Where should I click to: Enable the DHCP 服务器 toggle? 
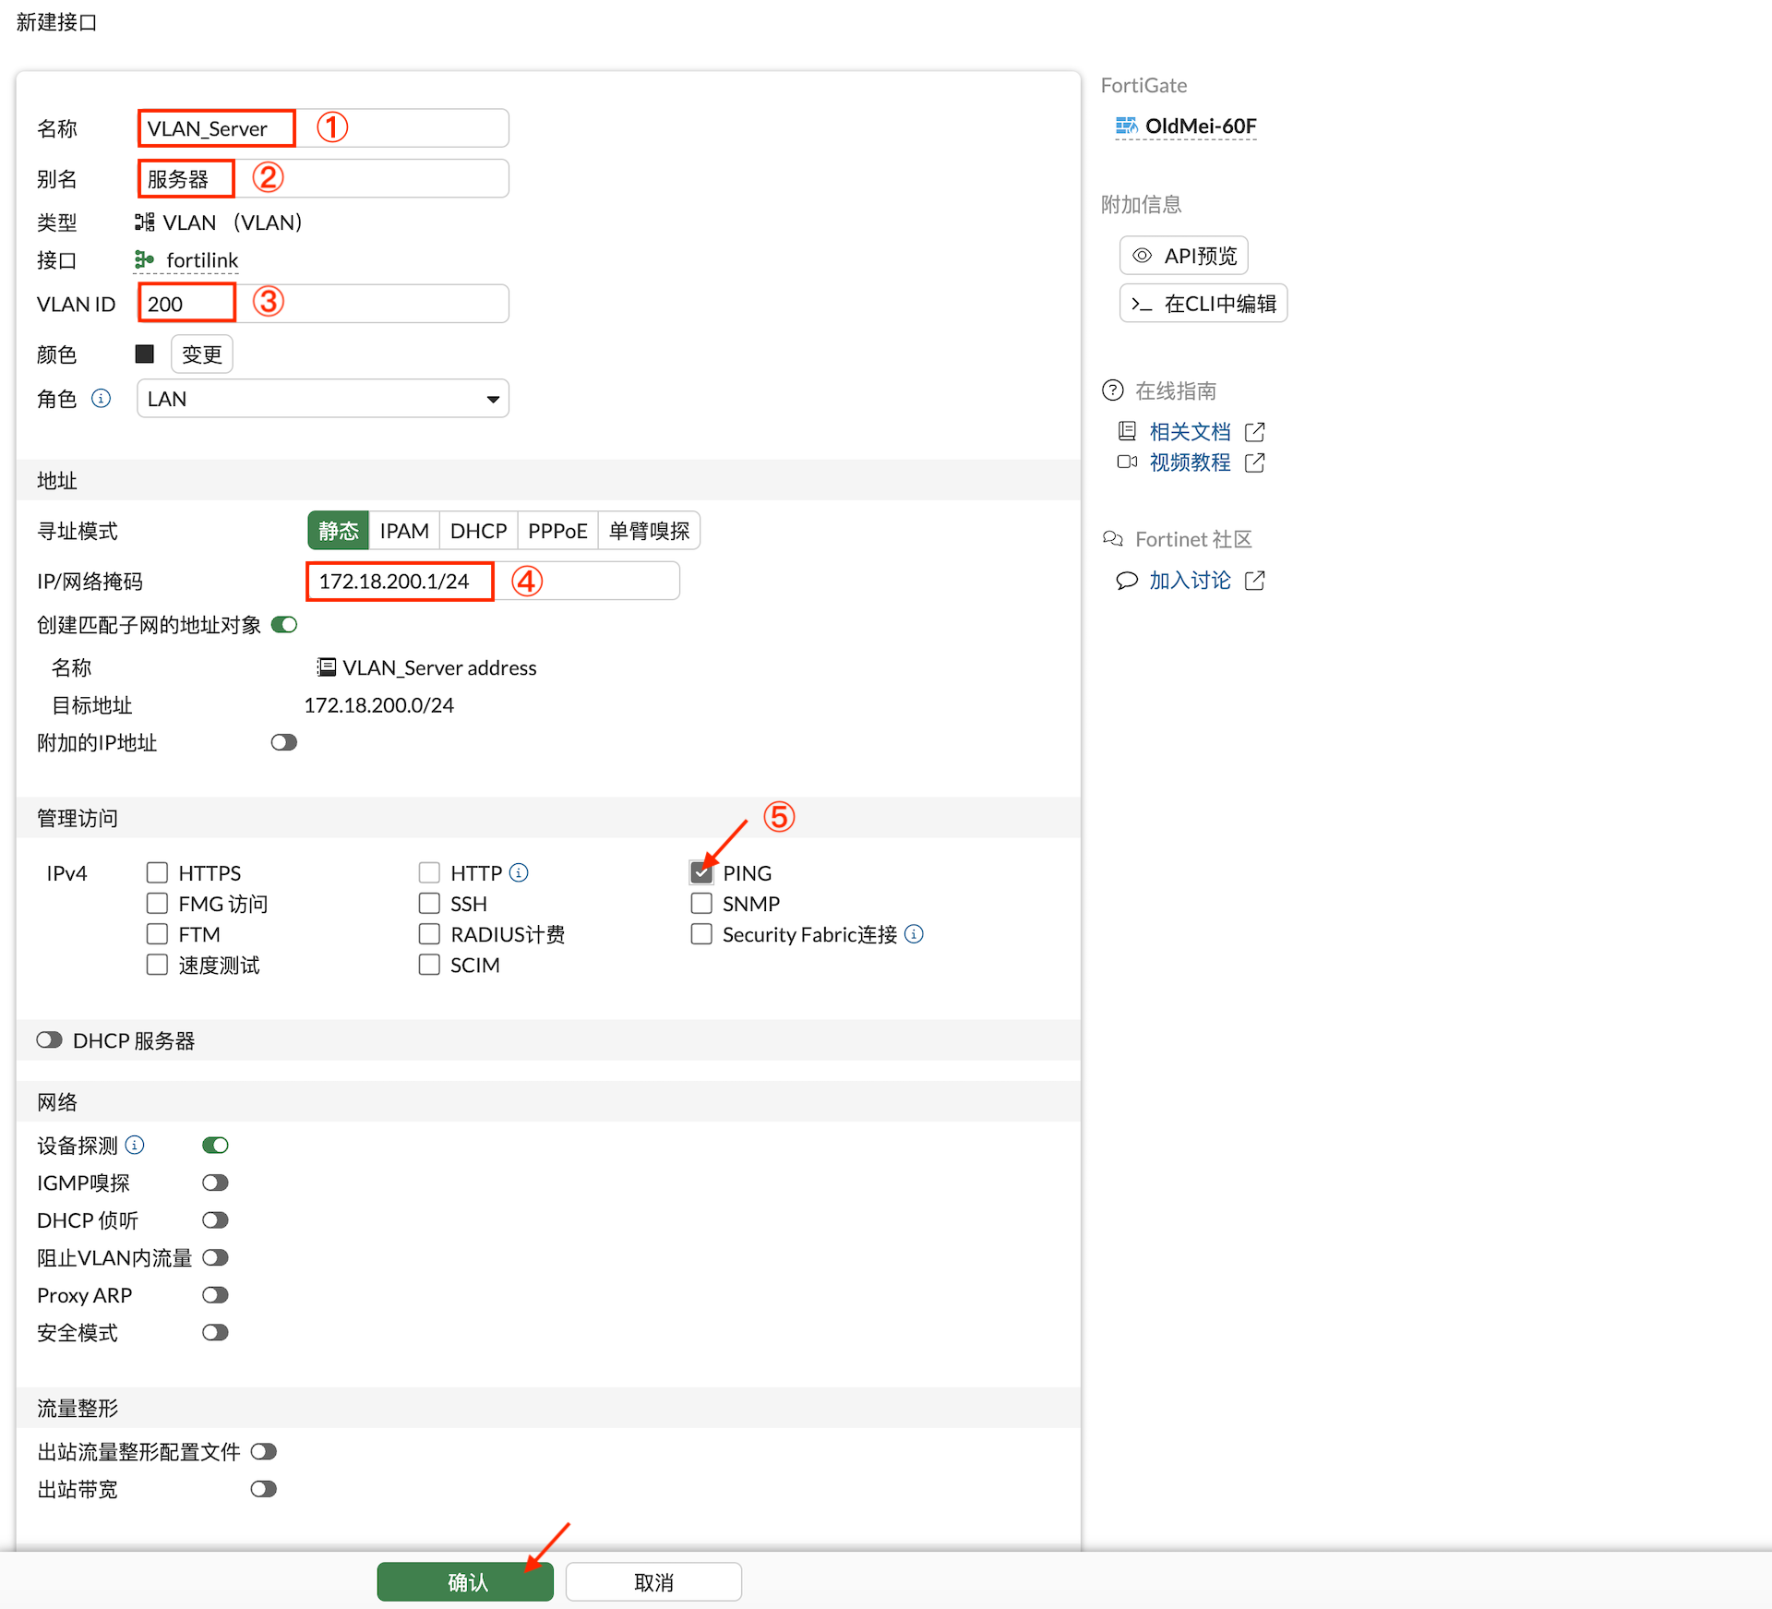click(49, 1039)
